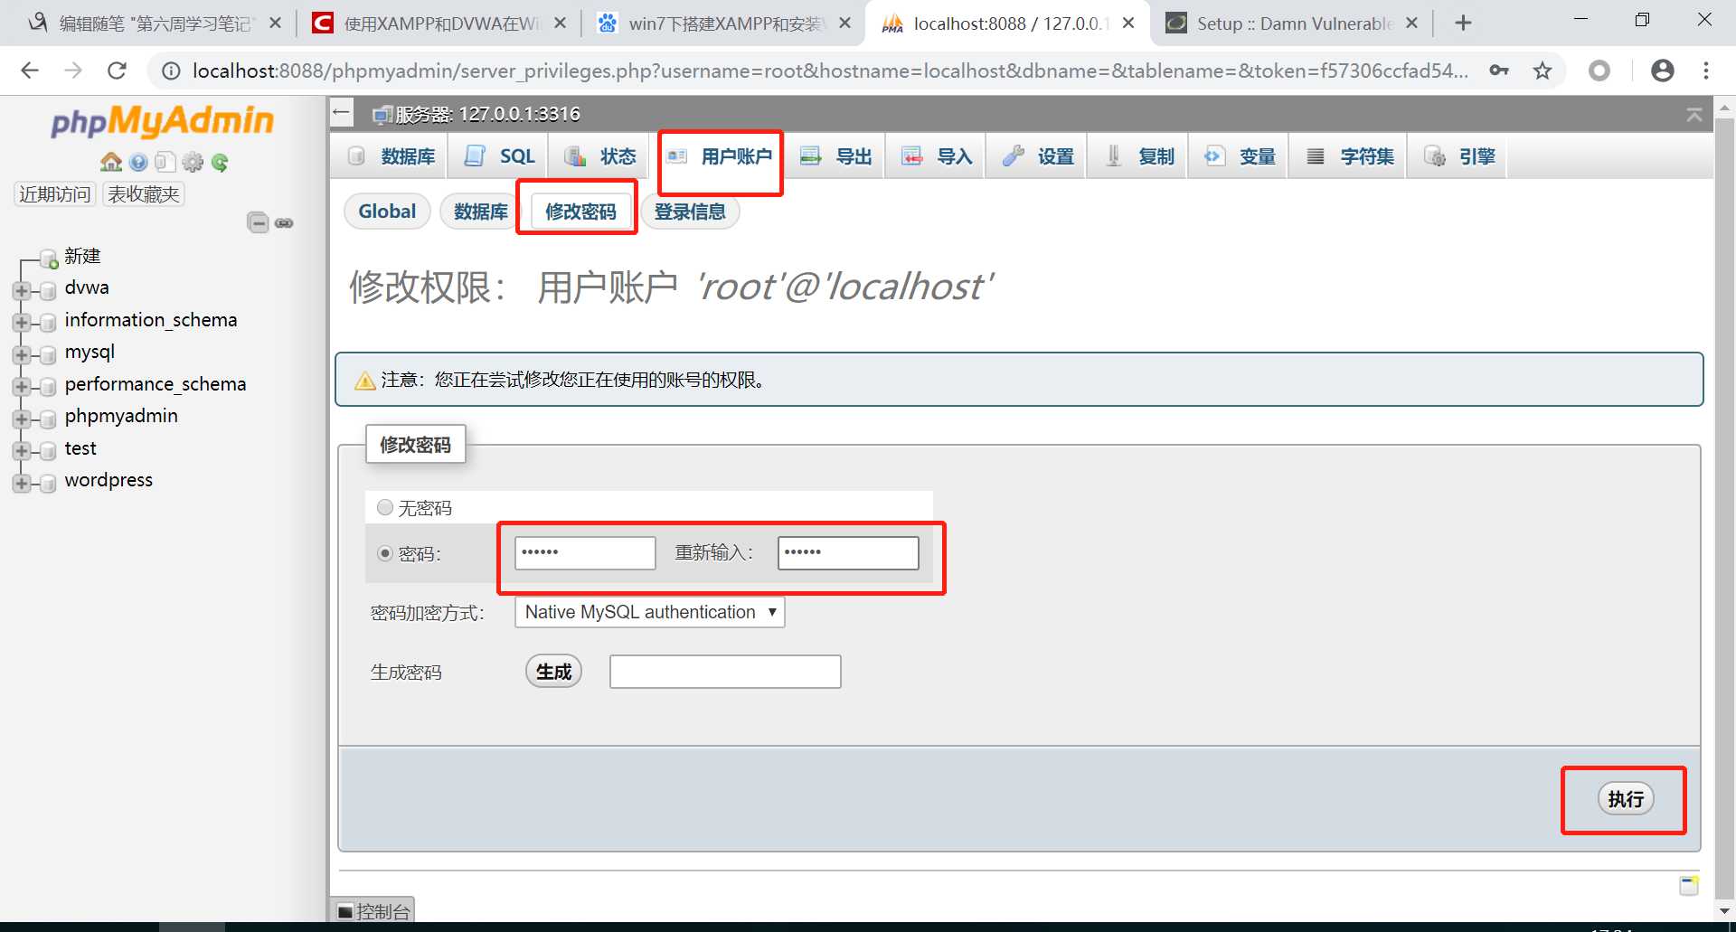Viewport: 1736px width, 932px height.
Task: View site information icon in address bar
Action: pos(171,71)
